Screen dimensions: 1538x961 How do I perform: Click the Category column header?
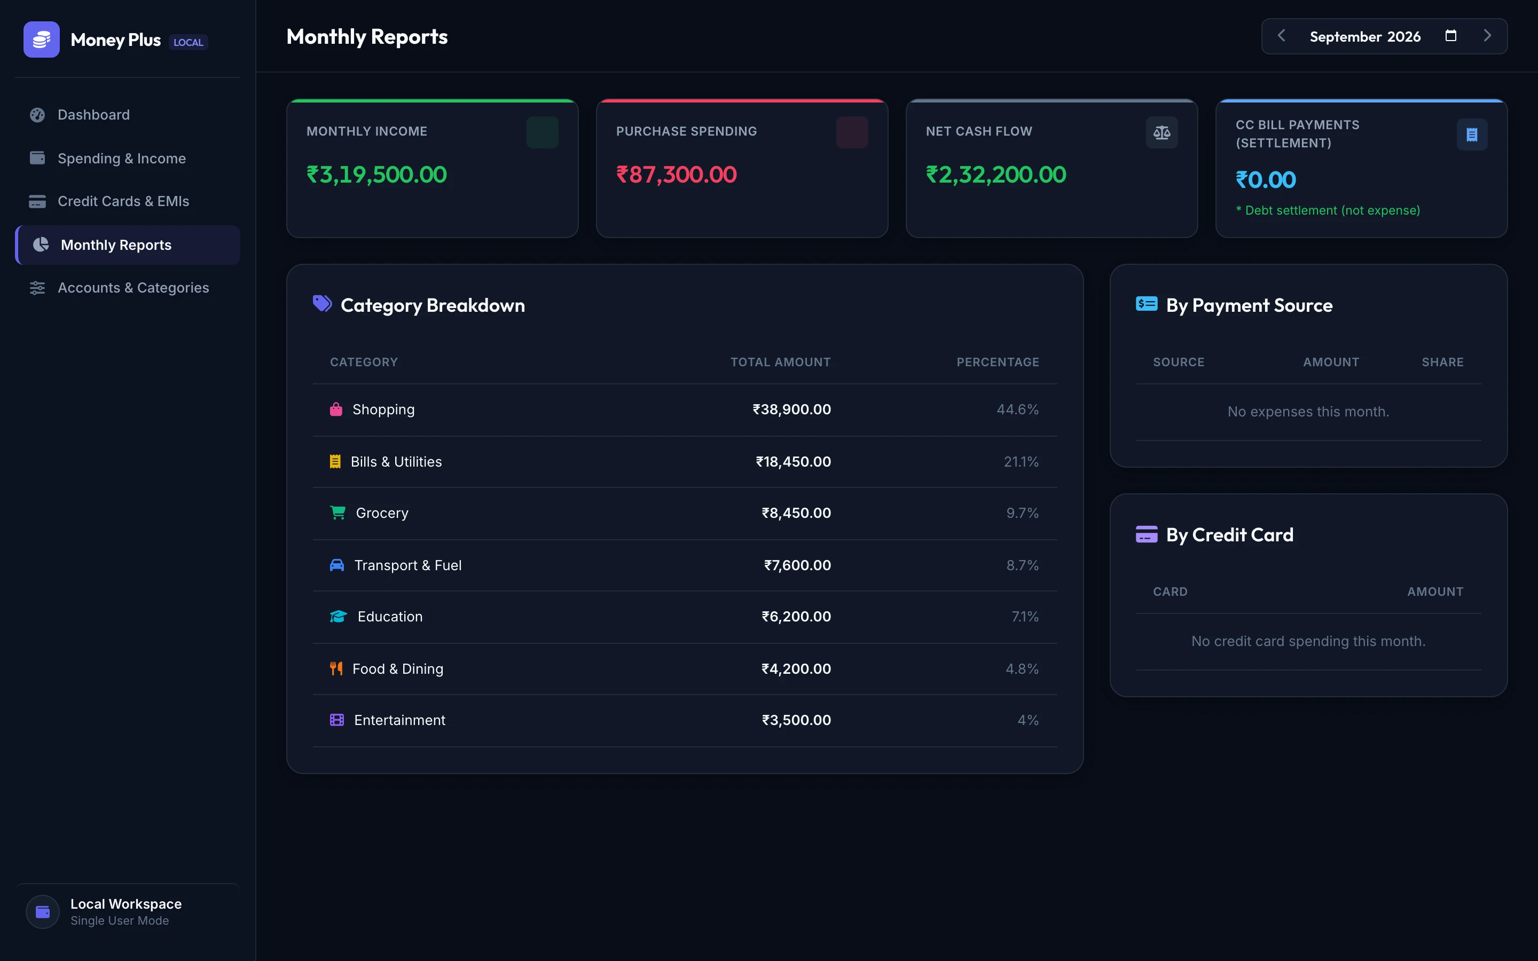point(364,363)
